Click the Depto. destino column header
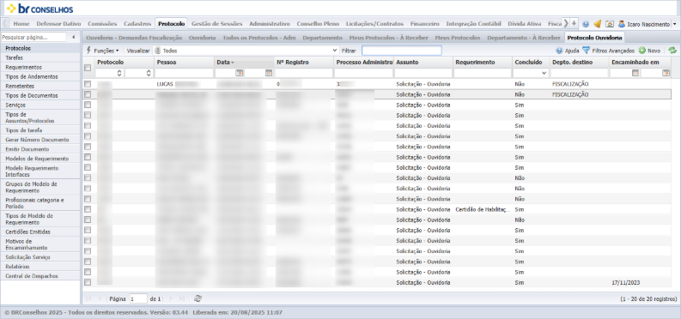Image resolution: width=681 pixels, height=319 pixels. click(x=579, y=63)
